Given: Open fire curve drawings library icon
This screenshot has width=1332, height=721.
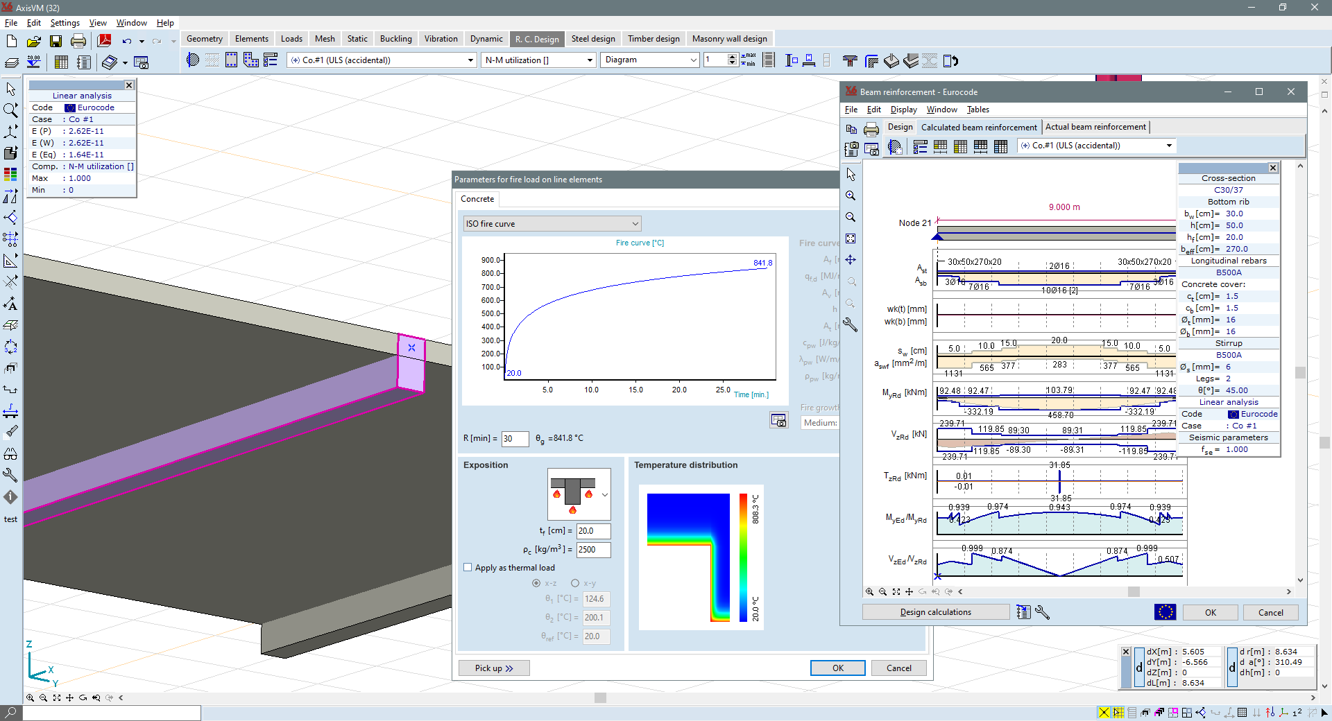Looking at the screenshot, I should pos(779,420).
